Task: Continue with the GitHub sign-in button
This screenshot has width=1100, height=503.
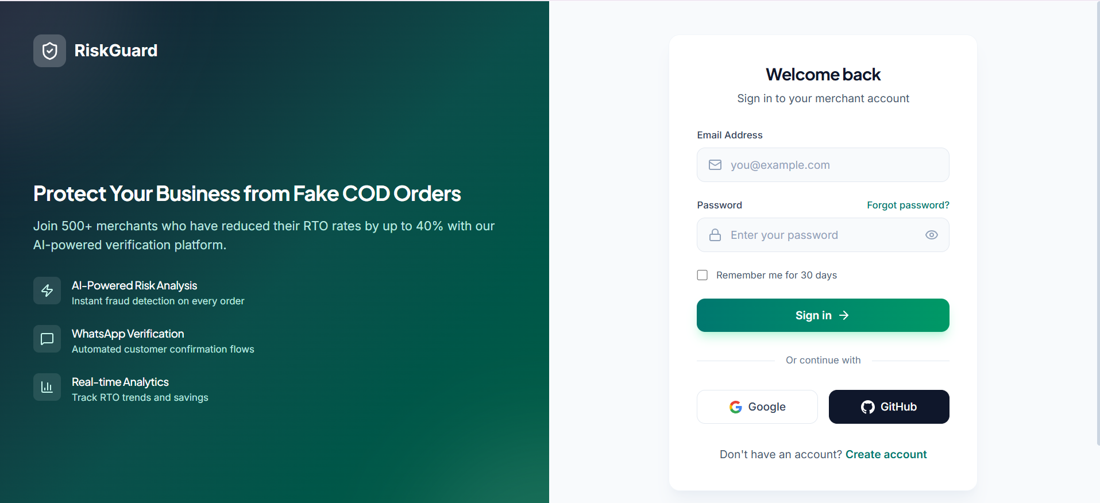Action: tap(889, 407)
